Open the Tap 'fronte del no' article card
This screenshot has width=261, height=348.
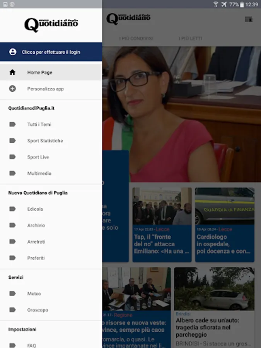162,225
